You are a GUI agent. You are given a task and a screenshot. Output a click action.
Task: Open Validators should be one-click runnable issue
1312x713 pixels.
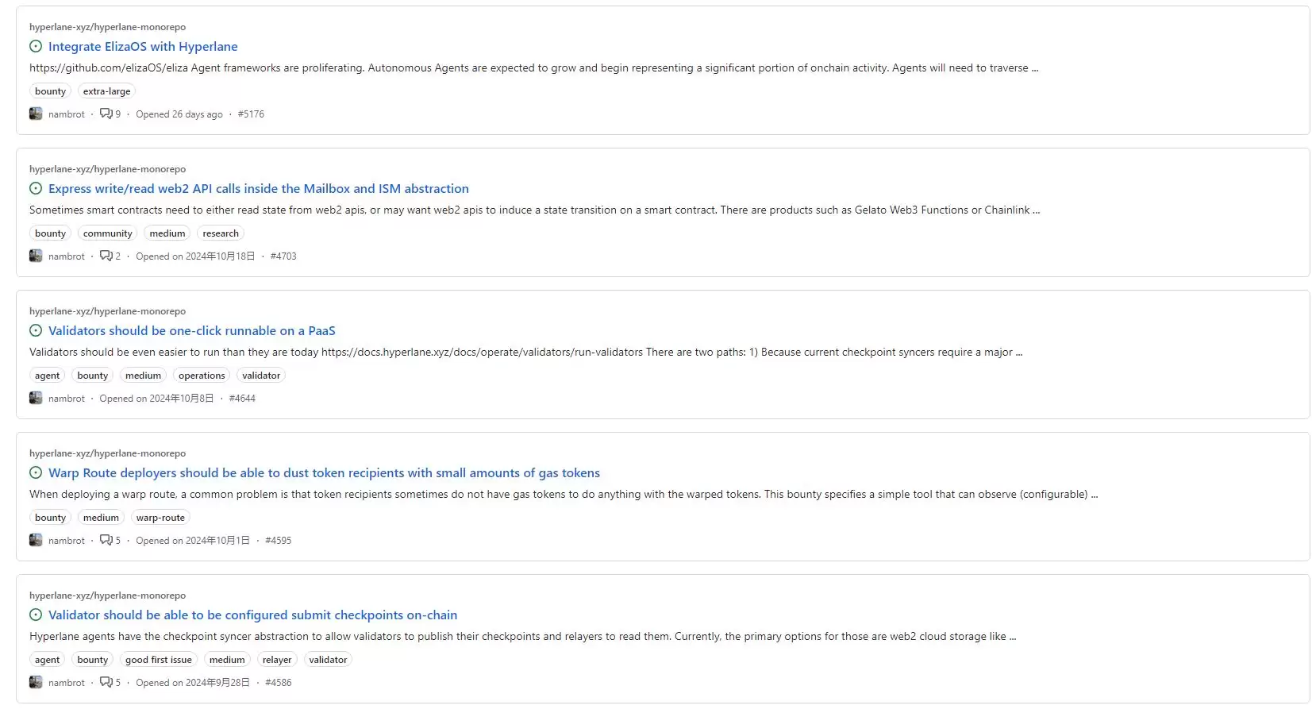click(191, 331)
